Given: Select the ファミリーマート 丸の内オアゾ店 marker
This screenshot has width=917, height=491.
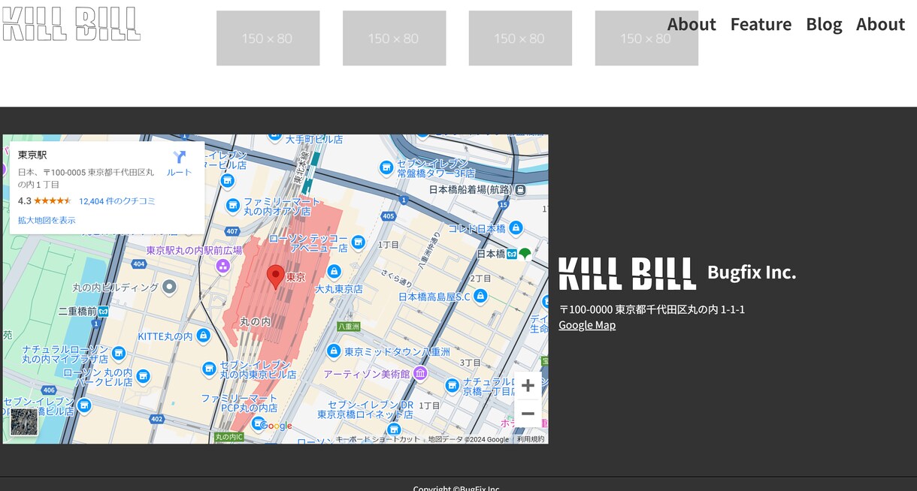Looking at the screenshot, I should click(233, 205).
